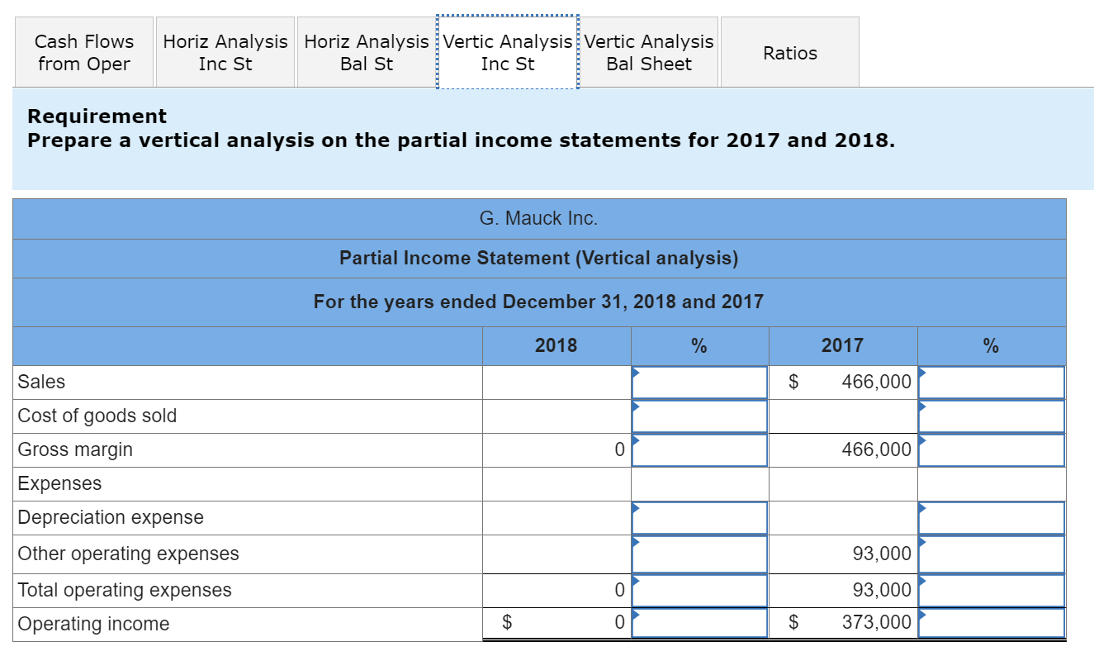Click the Depreciation expense row label
1094x656 pixels.
pyautogui.click(x=111, y=517)
